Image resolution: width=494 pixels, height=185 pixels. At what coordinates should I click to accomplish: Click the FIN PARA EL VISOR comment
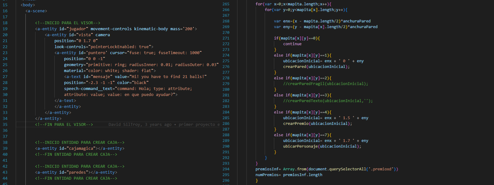click(64, 125)
